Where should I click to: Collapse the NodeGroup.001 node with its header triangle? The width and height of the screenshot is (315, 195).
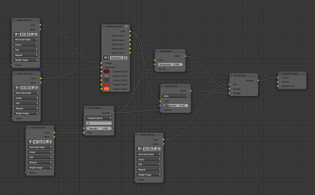[x=104, y=26]
